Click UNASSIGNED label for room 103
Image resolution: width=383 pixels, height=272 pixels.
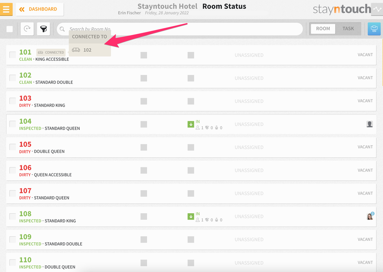click(249, 101)
